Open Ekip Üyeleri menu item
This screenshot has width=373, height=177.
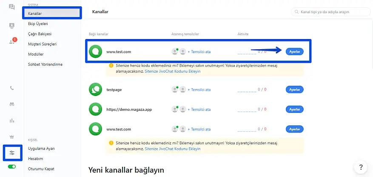pyautogui.click(x=38, y=23)
